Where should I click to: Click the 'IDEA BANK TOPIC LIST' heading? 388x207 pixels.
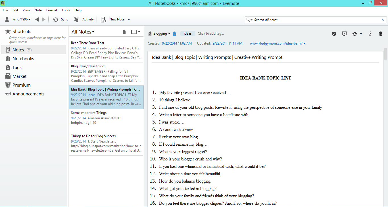[x=266, y=78]
